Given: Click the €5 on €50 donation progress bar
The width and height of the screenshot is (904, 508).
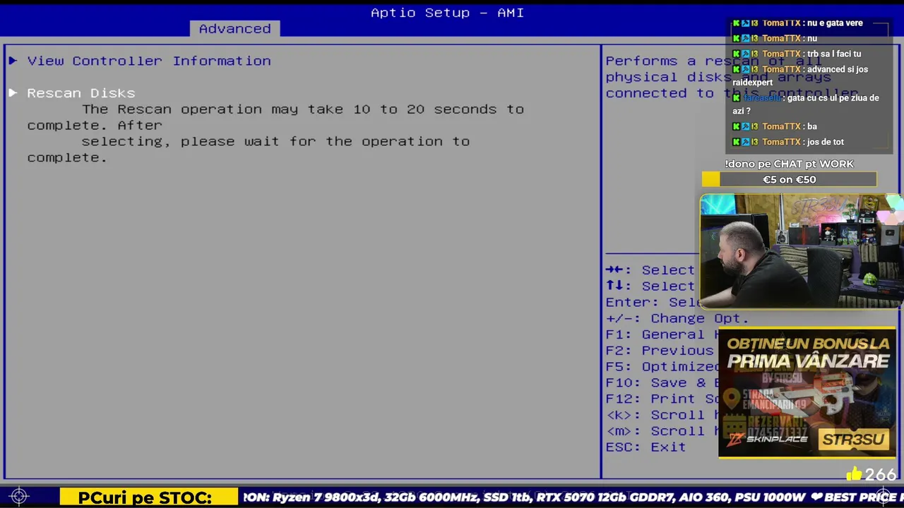Looking at the screenshot, I should 789,180.
